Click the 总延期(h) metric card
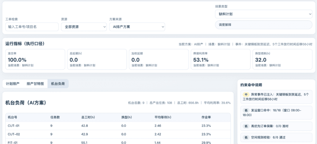317x144 pixels. pos(97,59)
